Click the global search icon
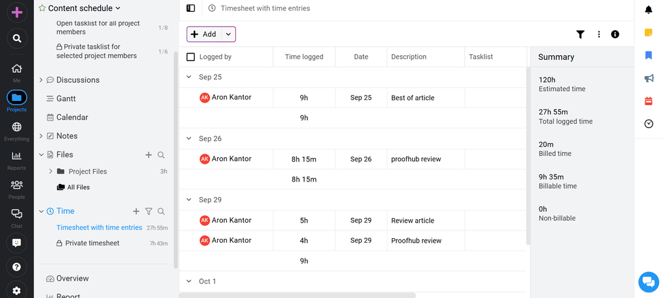663x298 pixels. click(x=17, y=38)
